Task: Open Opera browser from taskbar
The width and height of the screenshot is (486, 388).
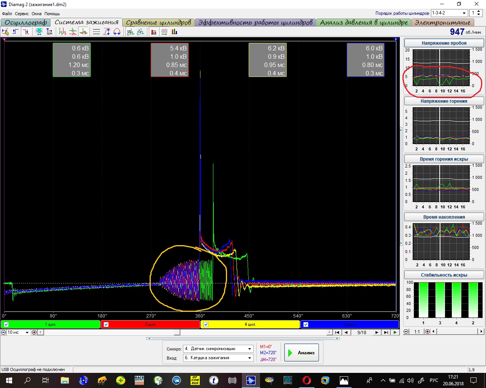Action: coord(306,380)
